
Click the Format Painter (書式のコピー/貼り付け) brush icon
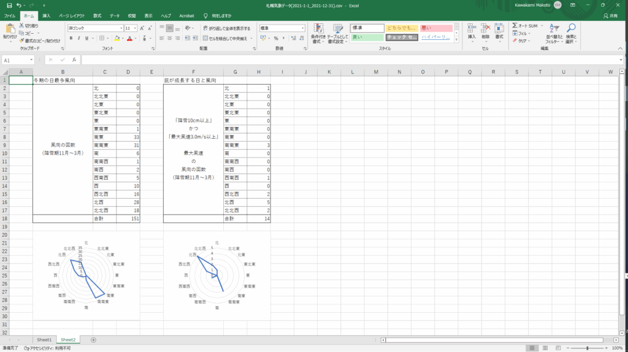click(22, 40)
